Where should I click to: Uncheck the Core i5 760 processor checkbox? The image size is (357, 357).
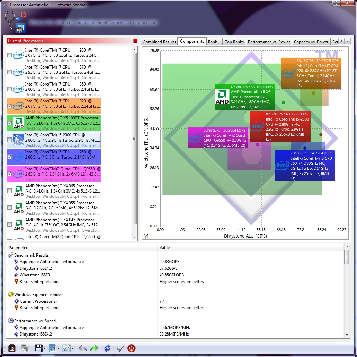pos(9,157)
